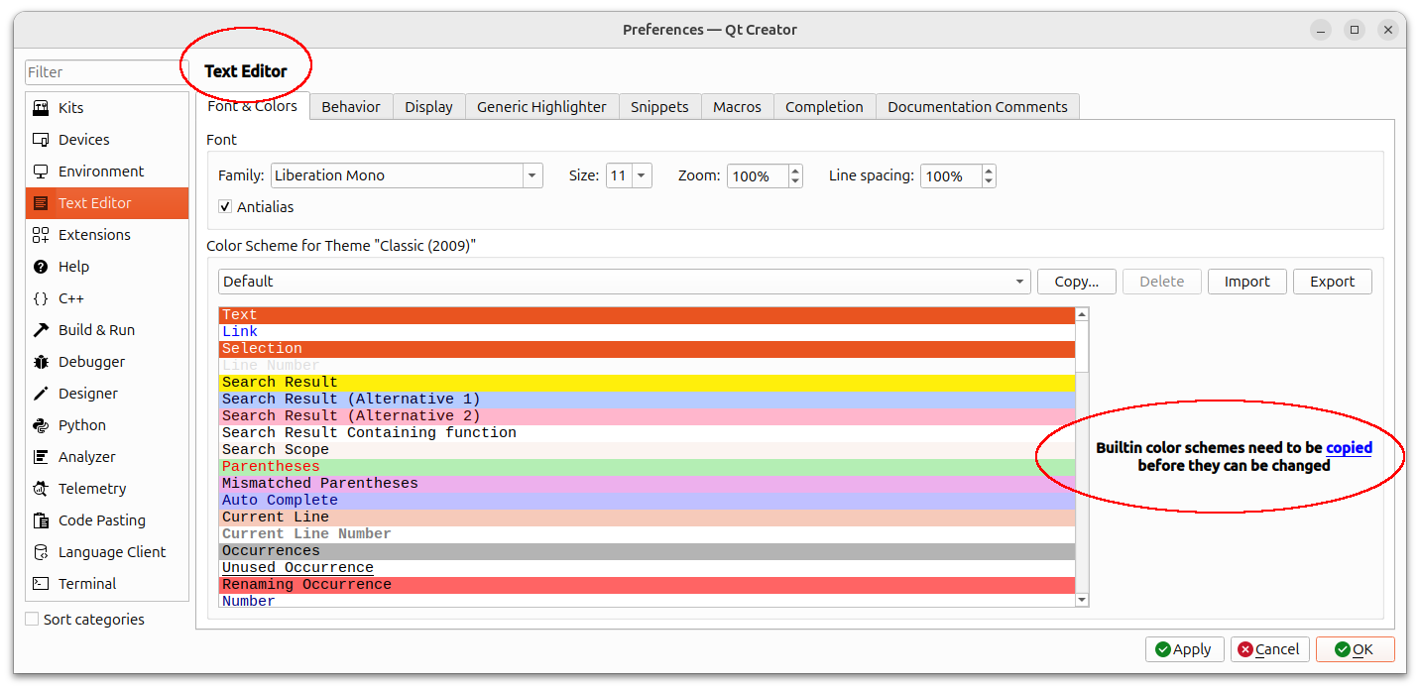This screenshot has width=1420, height=690.
Task: Open the Generic Highlighter tab
Action: (x=541, y=107)
